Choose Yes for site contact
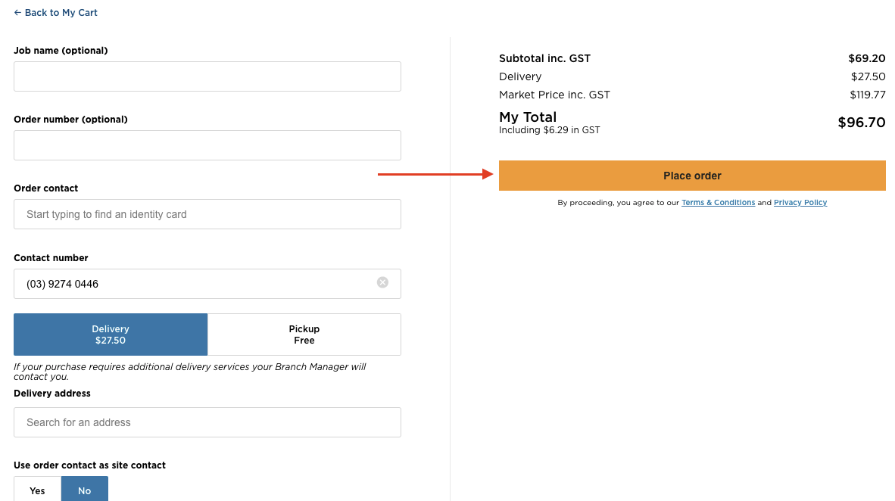 pos(37,490)
